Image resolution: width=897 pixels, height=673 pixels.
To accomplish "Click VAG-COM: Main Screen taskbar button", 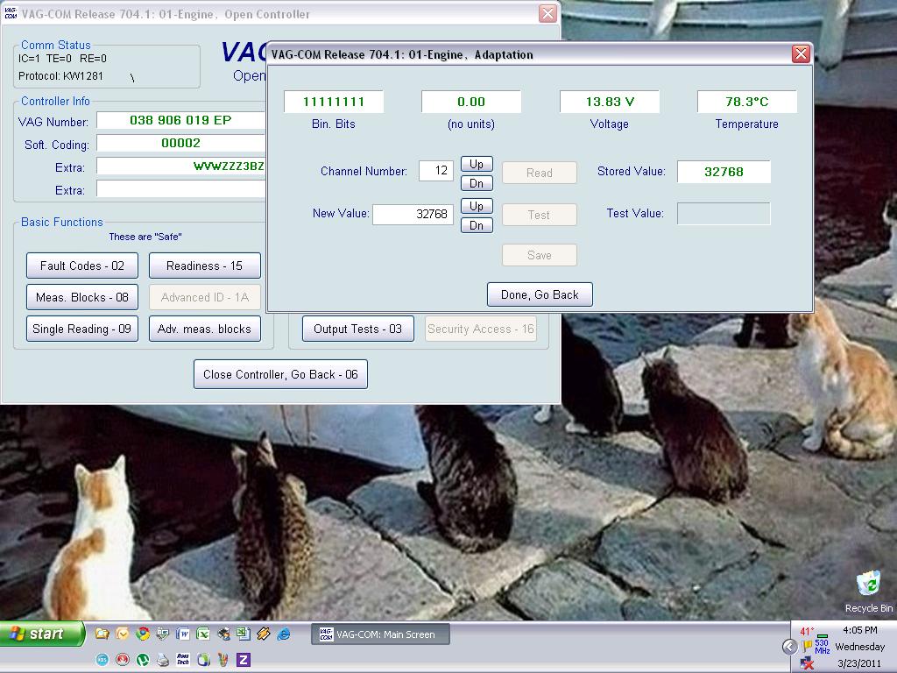I will pyautogui.click(x=380, y=634).
